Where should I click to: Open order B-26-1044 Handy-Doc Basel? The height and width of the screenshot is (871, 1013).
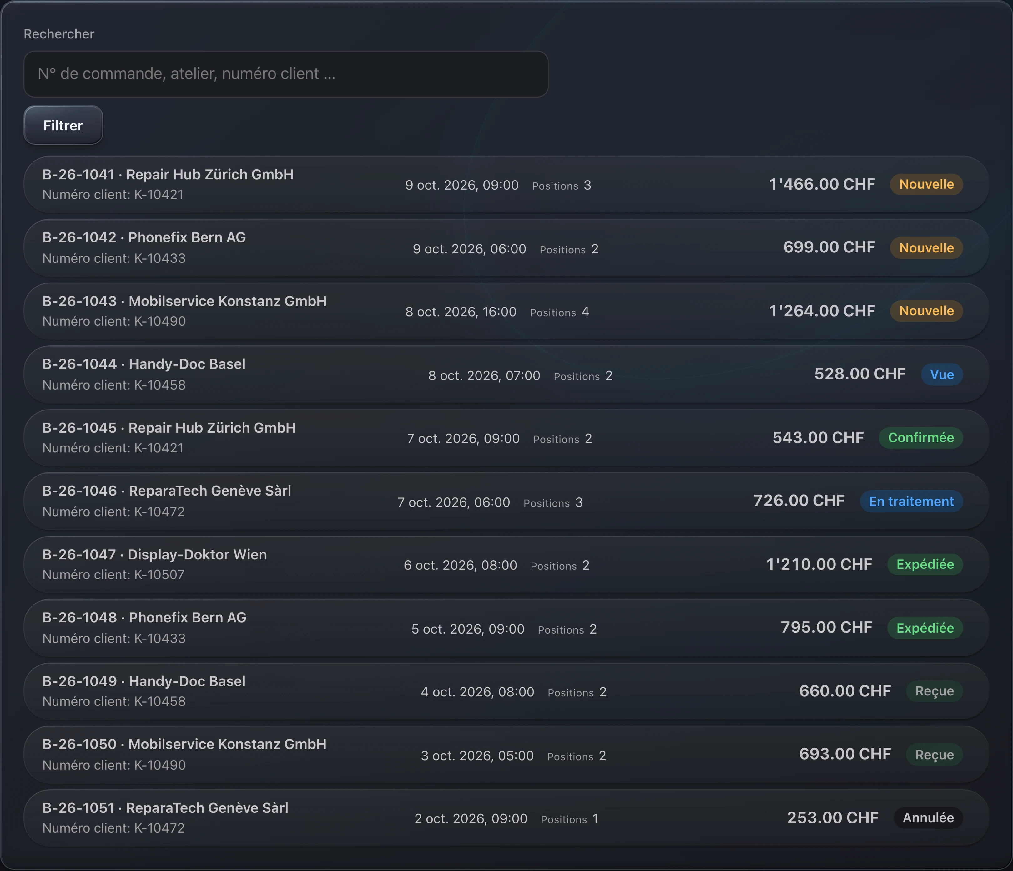click(x=506, y=374)
